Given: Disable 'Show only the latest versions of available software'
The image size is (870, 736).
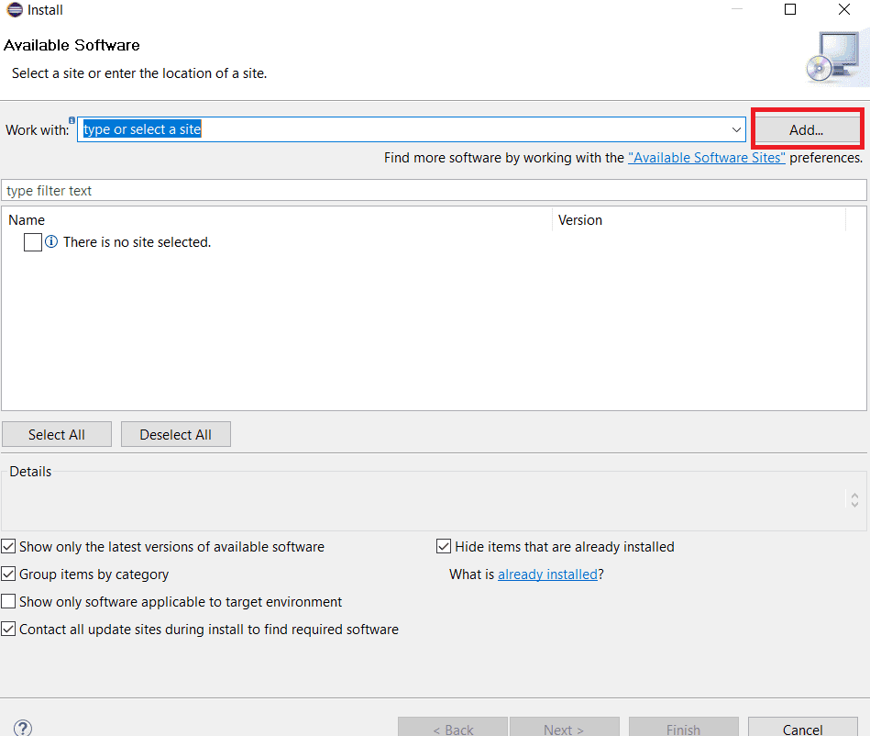Looking at the screenshot, I should (x=8, y=546).
